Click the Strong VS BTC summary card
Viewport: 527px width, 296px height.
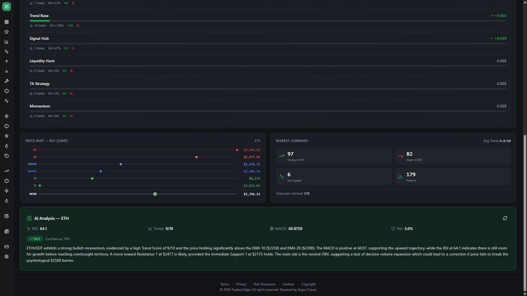[x=334, y=156]
